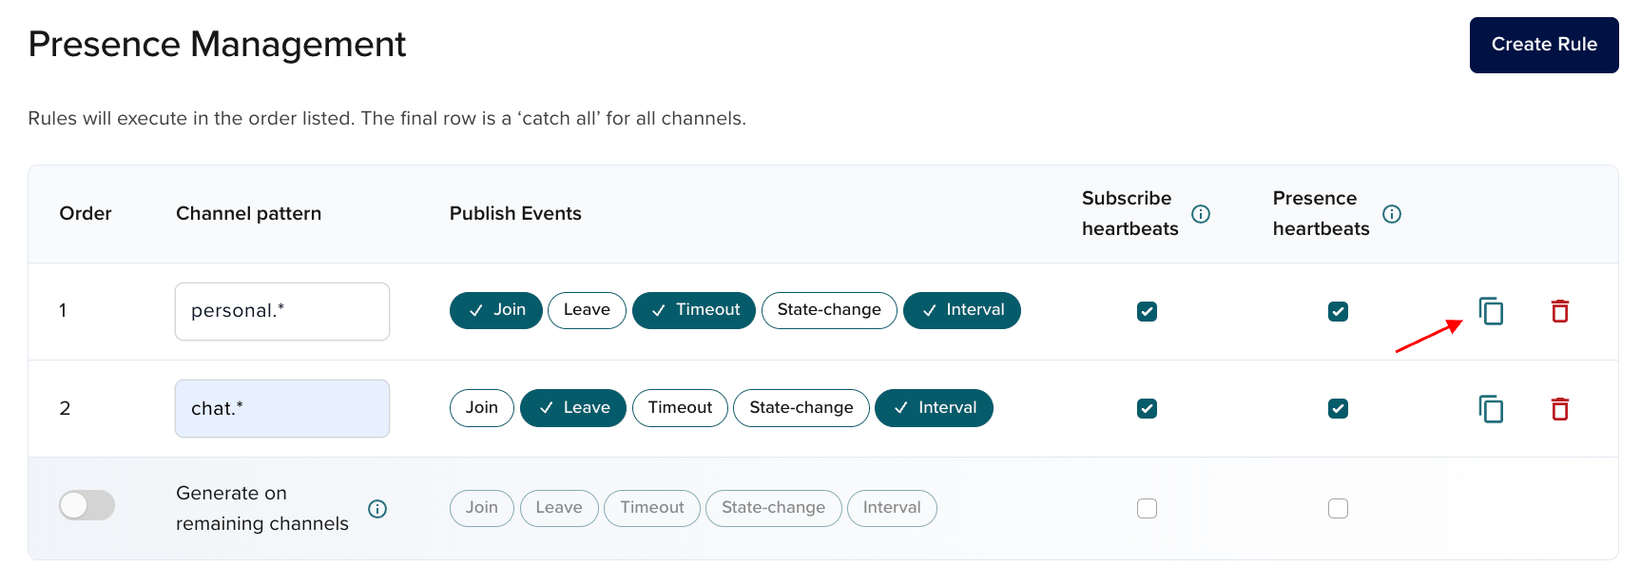This screenshot has width=1641, height=586.
Task: Disable Interval event on chat.* rule
Action: [934, 408]
